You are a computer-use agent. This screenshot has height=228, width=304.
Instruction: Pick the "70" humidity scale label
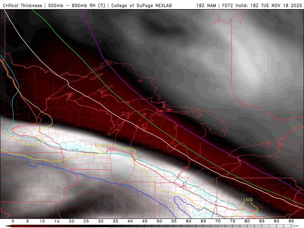[x=218, y=221]
